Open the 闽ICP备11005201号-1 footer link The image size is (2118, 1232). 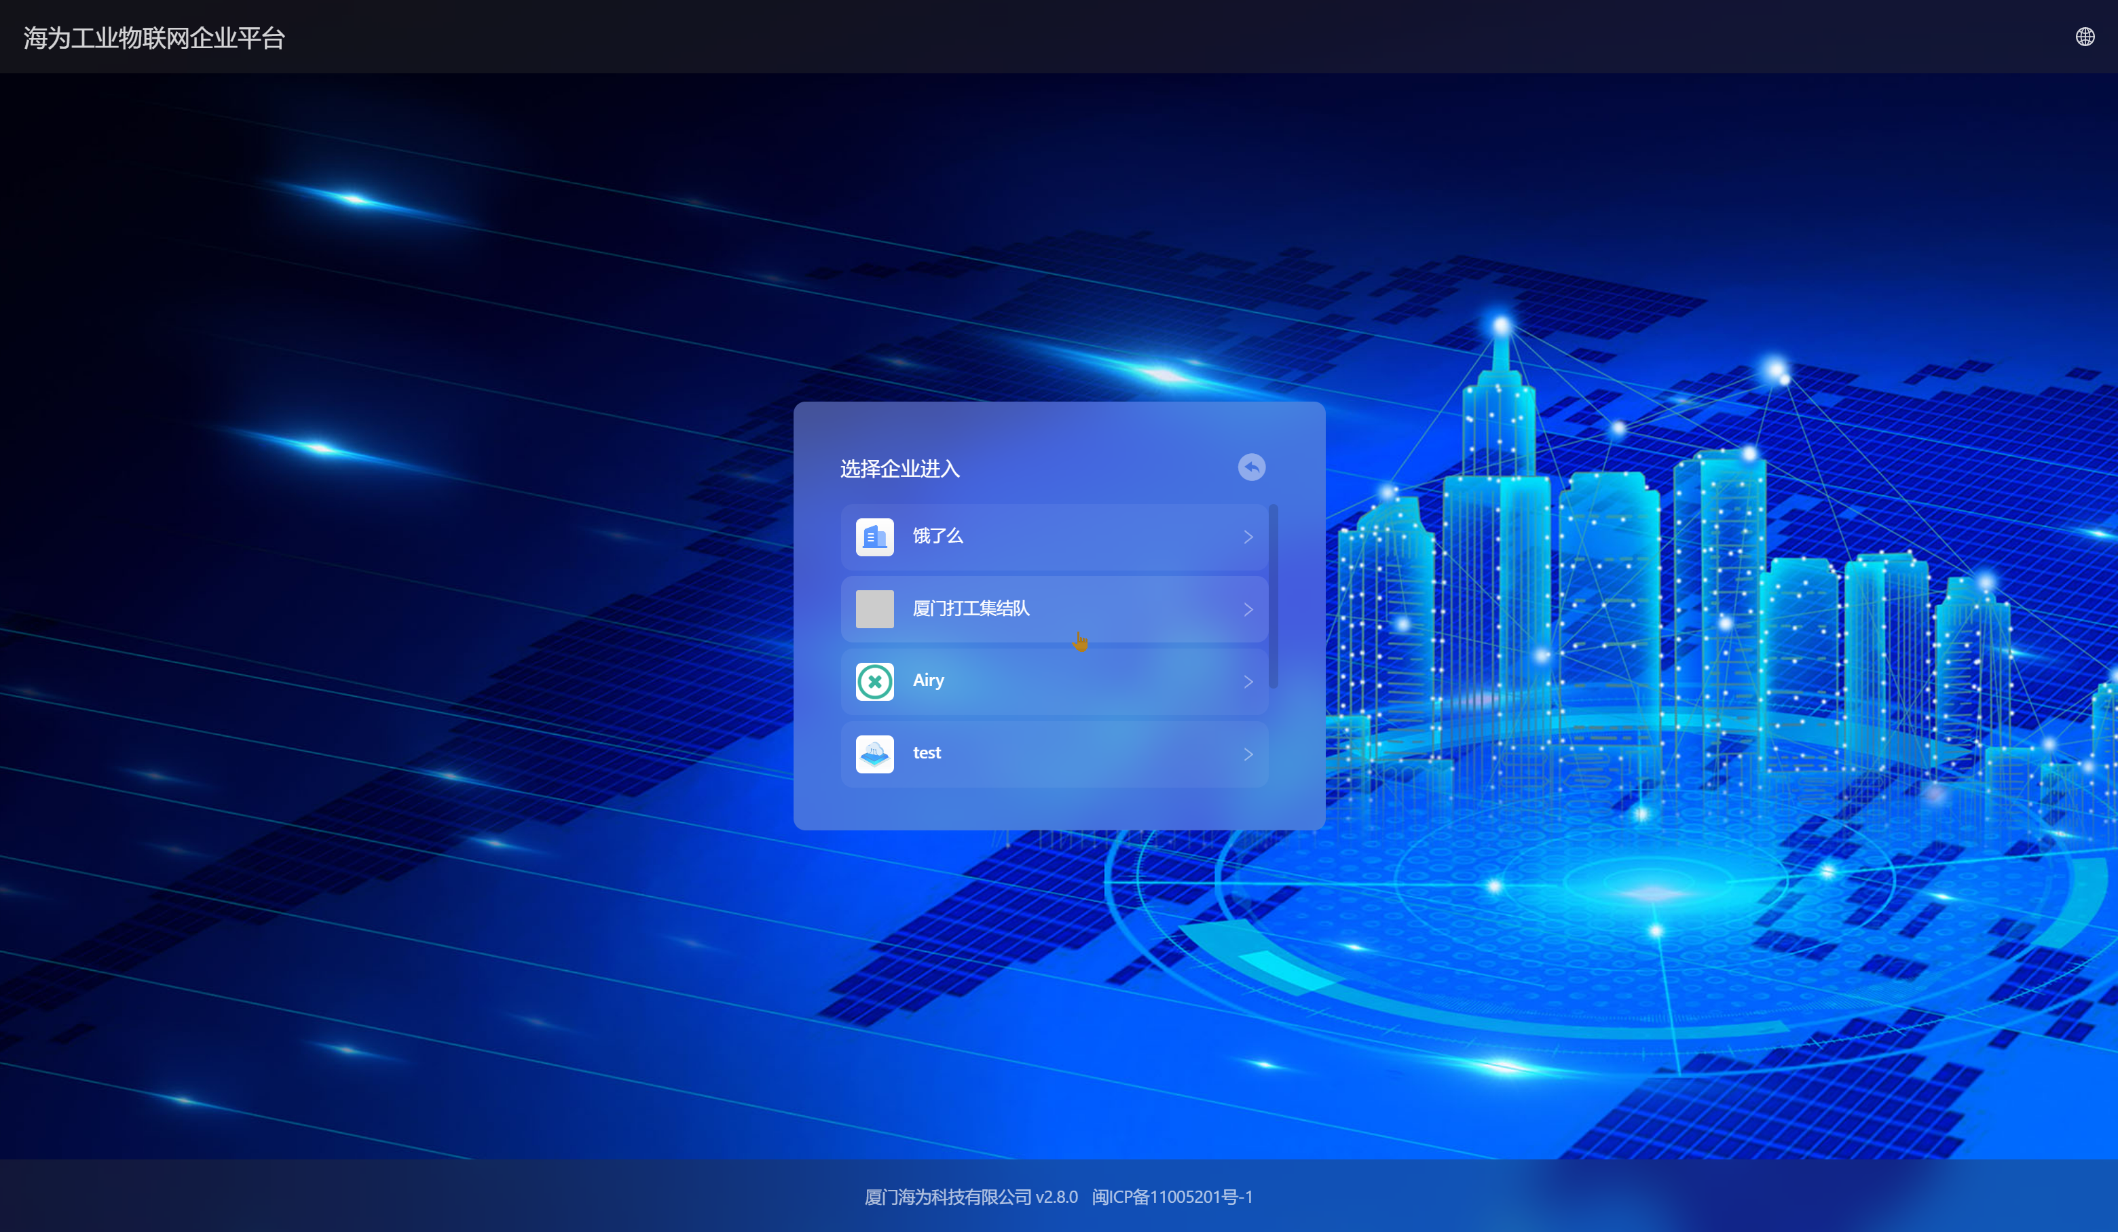click(x=1172, y=1197)
